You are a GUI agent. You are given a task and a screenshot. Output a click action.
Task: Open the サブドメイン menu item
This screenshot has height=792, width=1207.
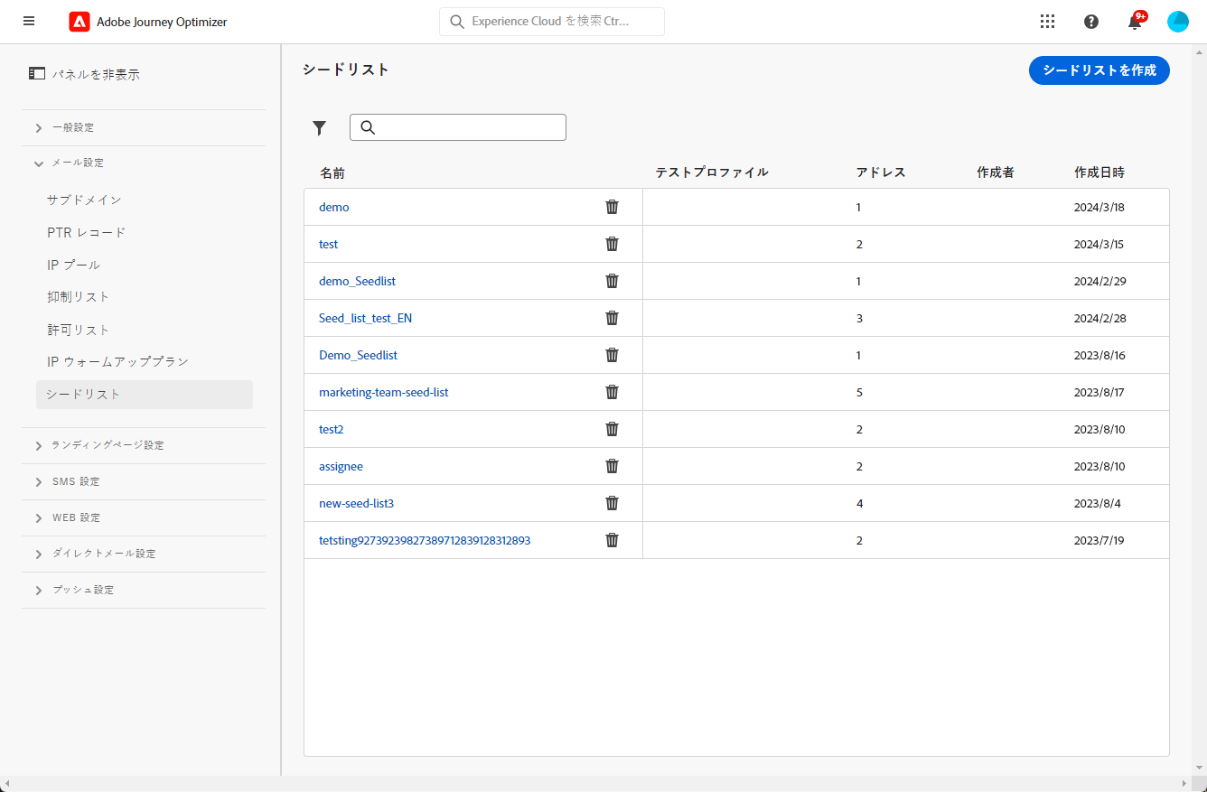click(x=84, y=200)
